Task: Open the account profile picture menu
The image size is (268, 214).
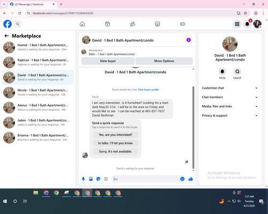Action: coord(257,24)
